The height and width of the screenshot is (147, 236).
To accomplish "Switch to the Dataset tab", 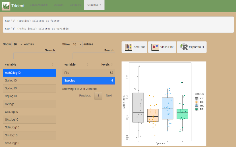I will pyautogui.click(x=59, y=5).
